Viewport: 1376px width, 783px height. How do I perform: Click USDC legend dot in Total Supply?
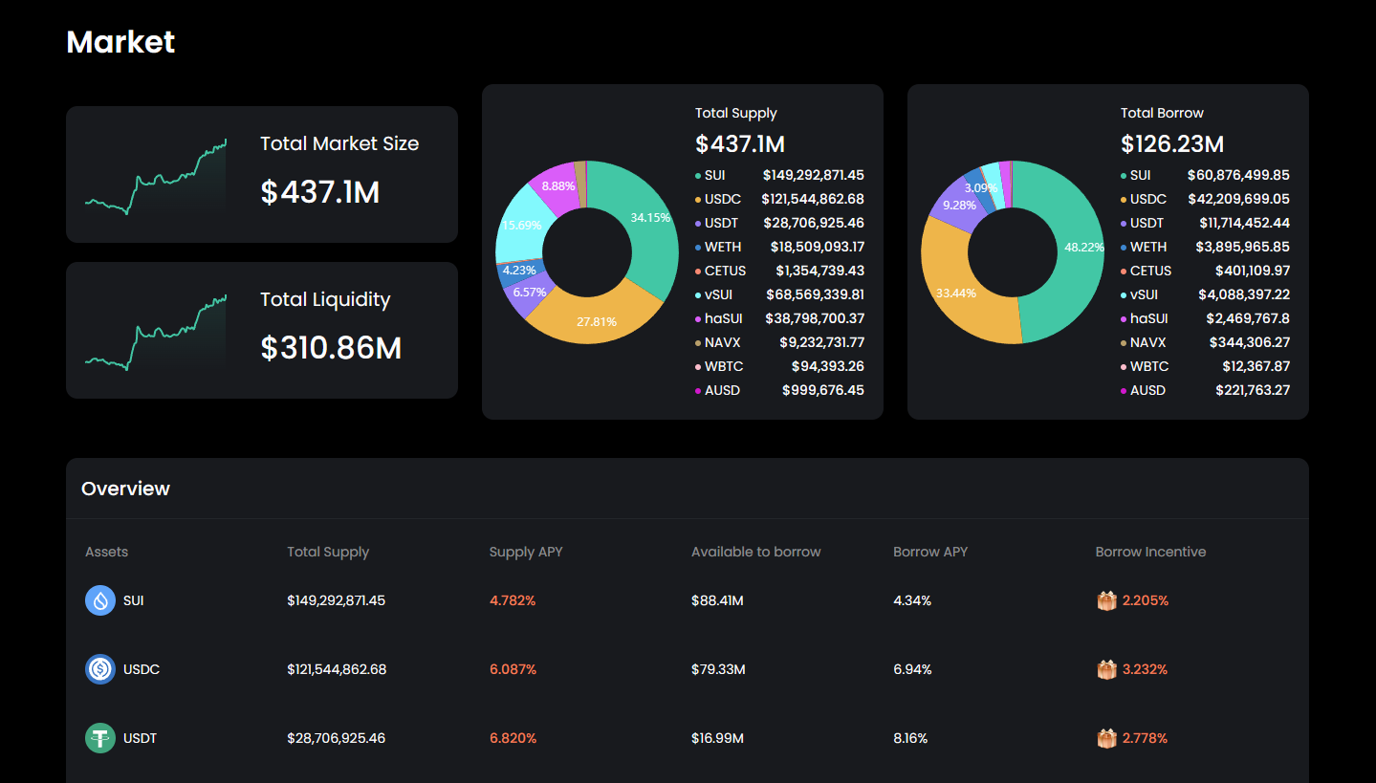point(698,200)
